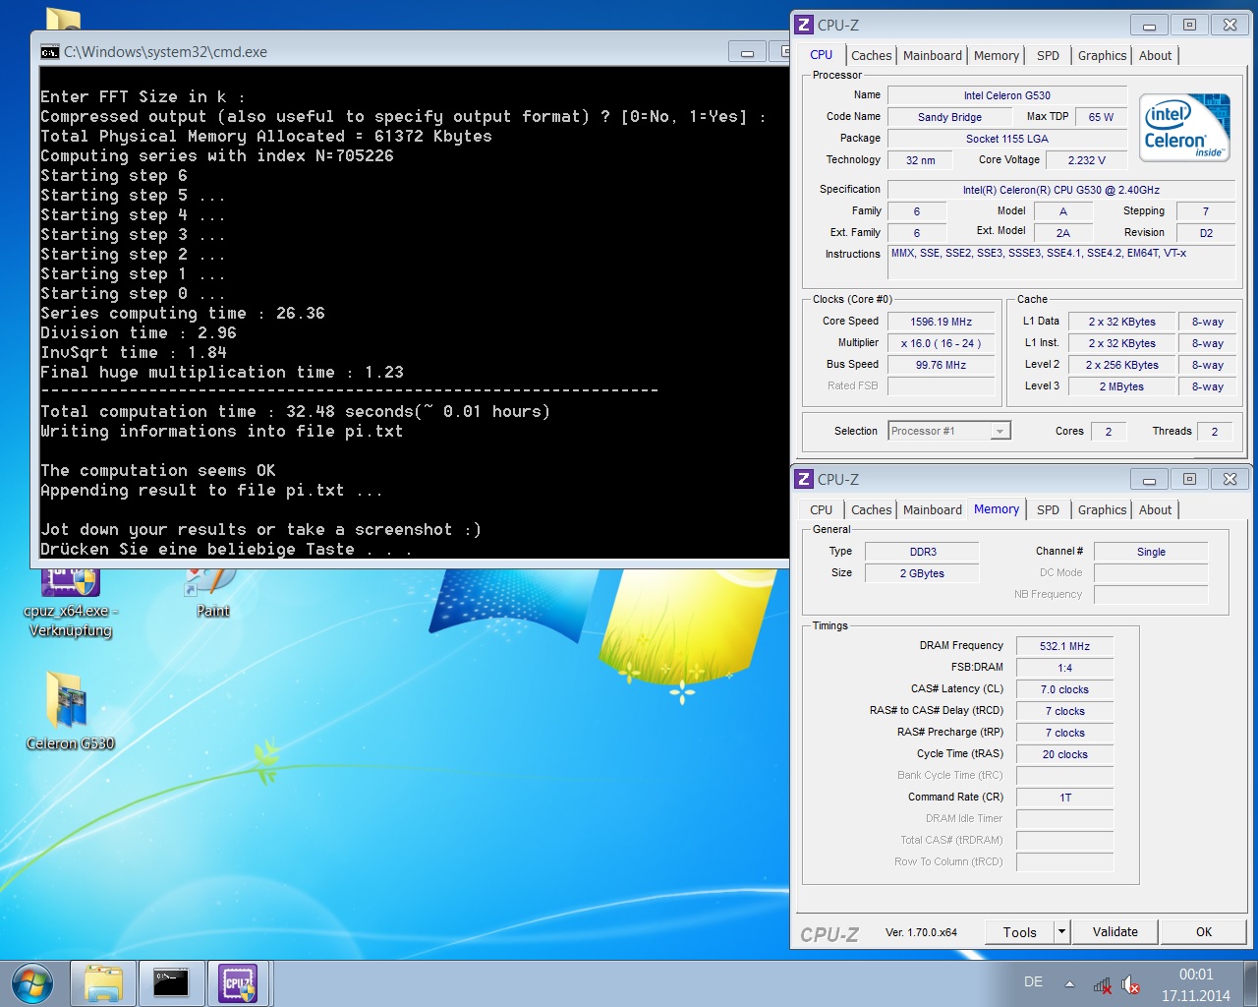Click FSB:DRAM ratio value 1:4
Viewport: 1258px width, 1007px height.
click(1064, 668)
